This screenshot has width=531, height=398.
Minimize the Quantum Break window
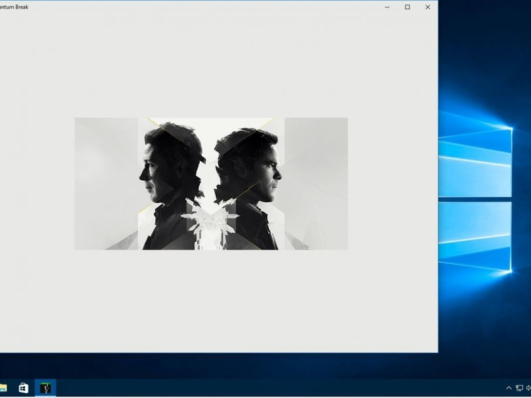pyautogui.click(x=387, y=7)
